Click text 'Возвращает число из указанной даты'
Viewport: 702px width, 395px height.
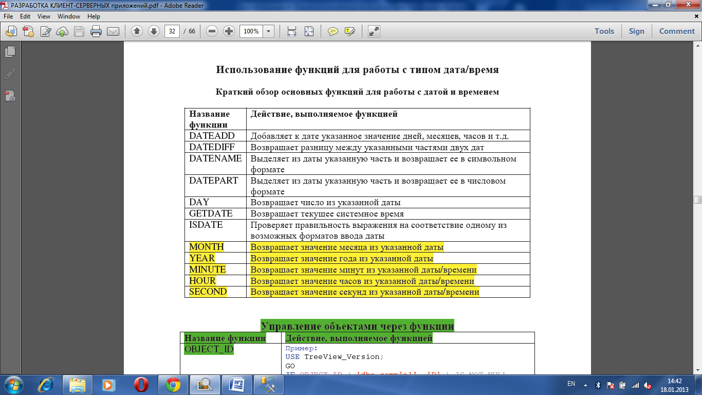pyautogui.click(x=325, y=203)
